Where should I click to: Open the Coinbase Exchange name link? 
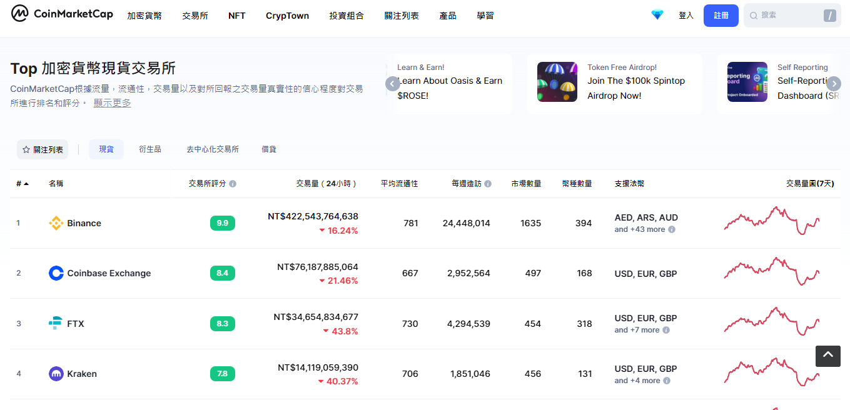tap(109, 273)
